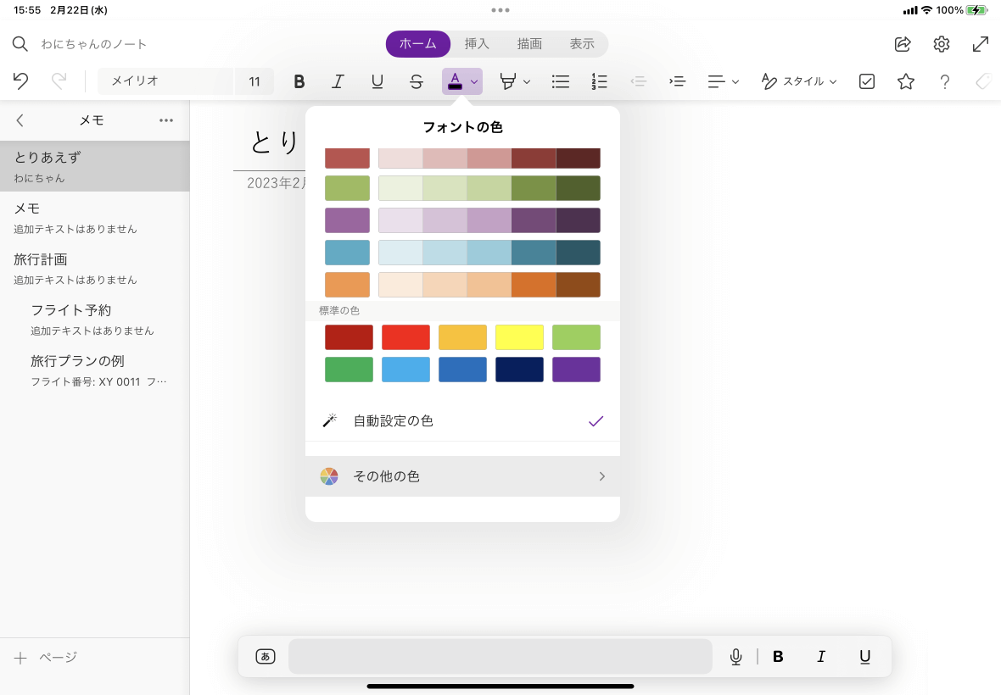The width and height of the screenshot is (1001, 695).
Task: Click the highlighter pen icon
Action: click(507, 81)
